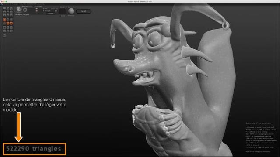Click the Subdivide All tool icon
280x157 pixels.
click(11, 20)
